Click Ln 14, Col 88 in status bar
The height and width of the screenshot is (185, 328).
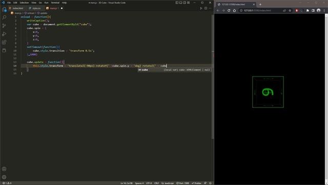127,183
